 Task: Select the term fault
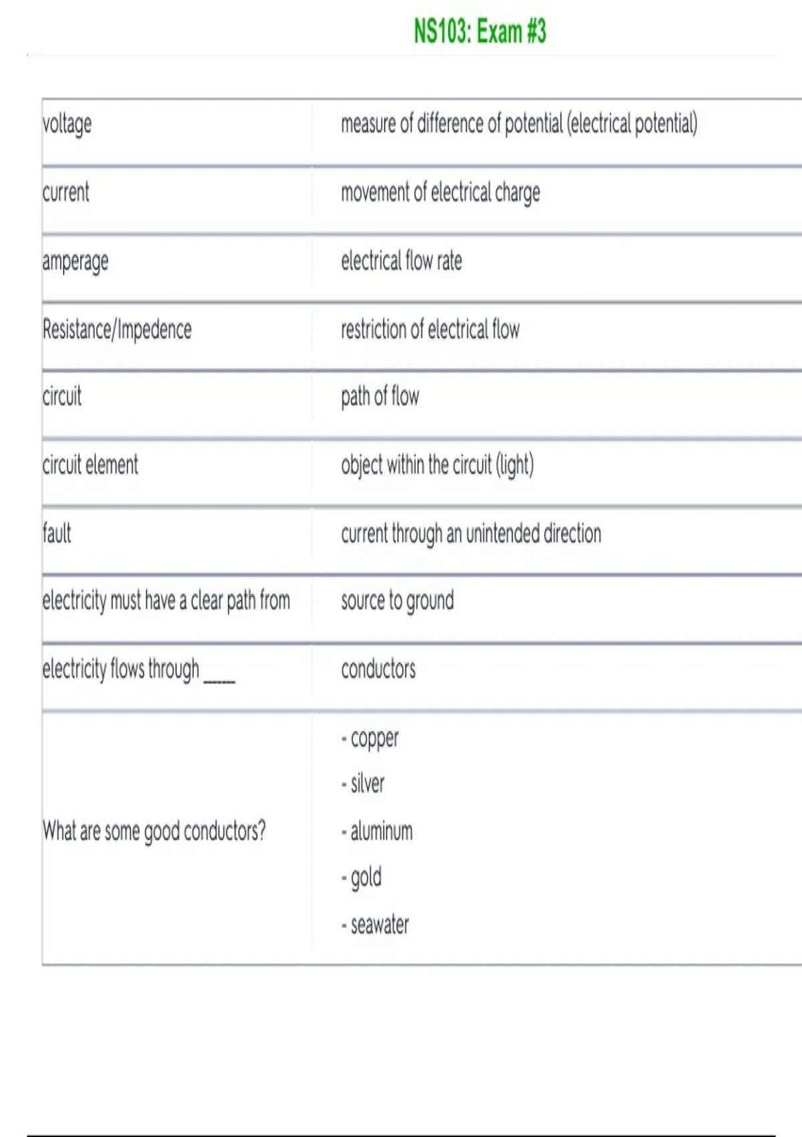pyautogui.click(x=57, y=534)
